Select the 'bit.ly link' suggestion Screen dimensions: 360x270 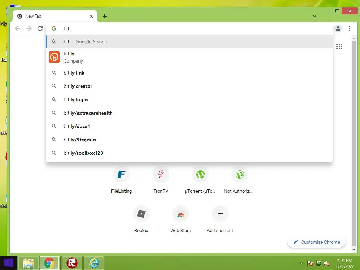click(189, 73)
